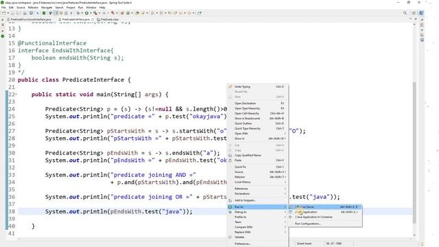439x247 pixels.
Task: Expand References submenu
Action: [x=257, y=189]
